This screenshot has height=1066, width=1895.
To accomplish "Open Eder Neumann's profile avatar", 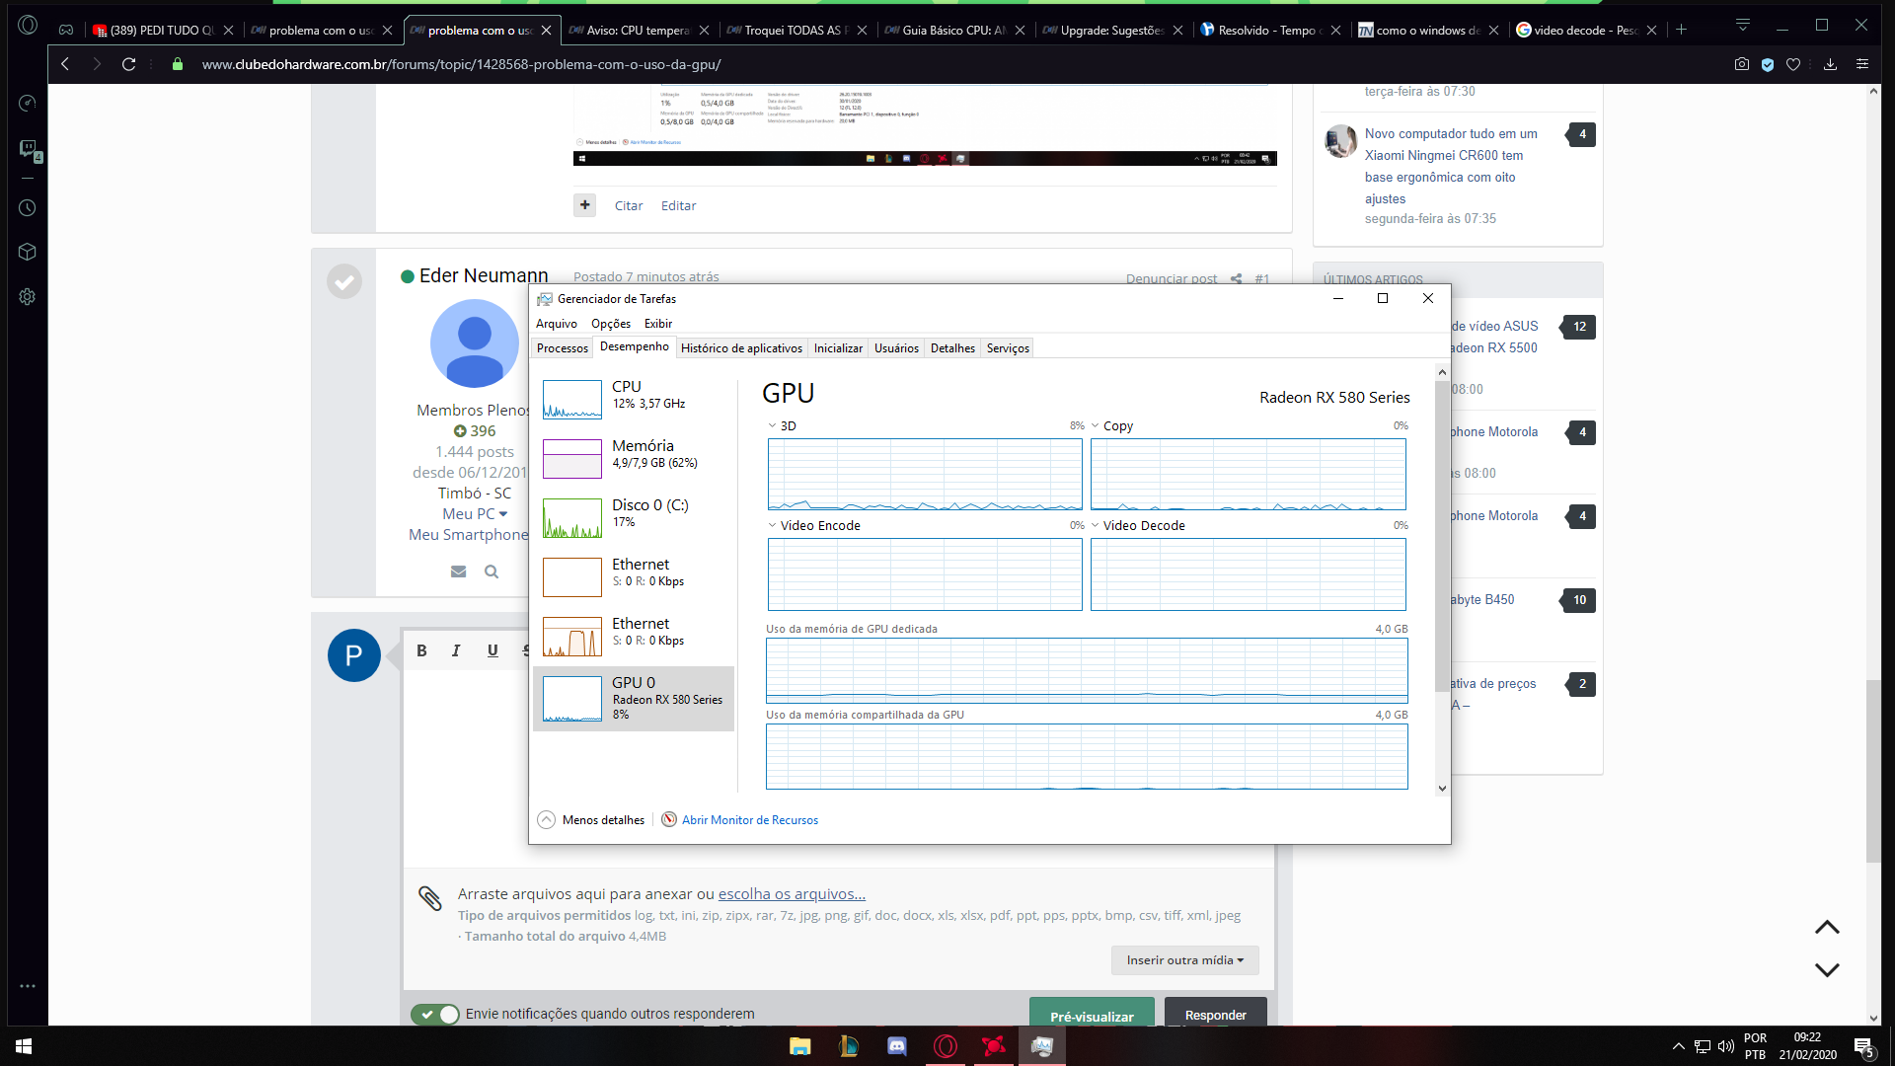I will tap(475, 343).
